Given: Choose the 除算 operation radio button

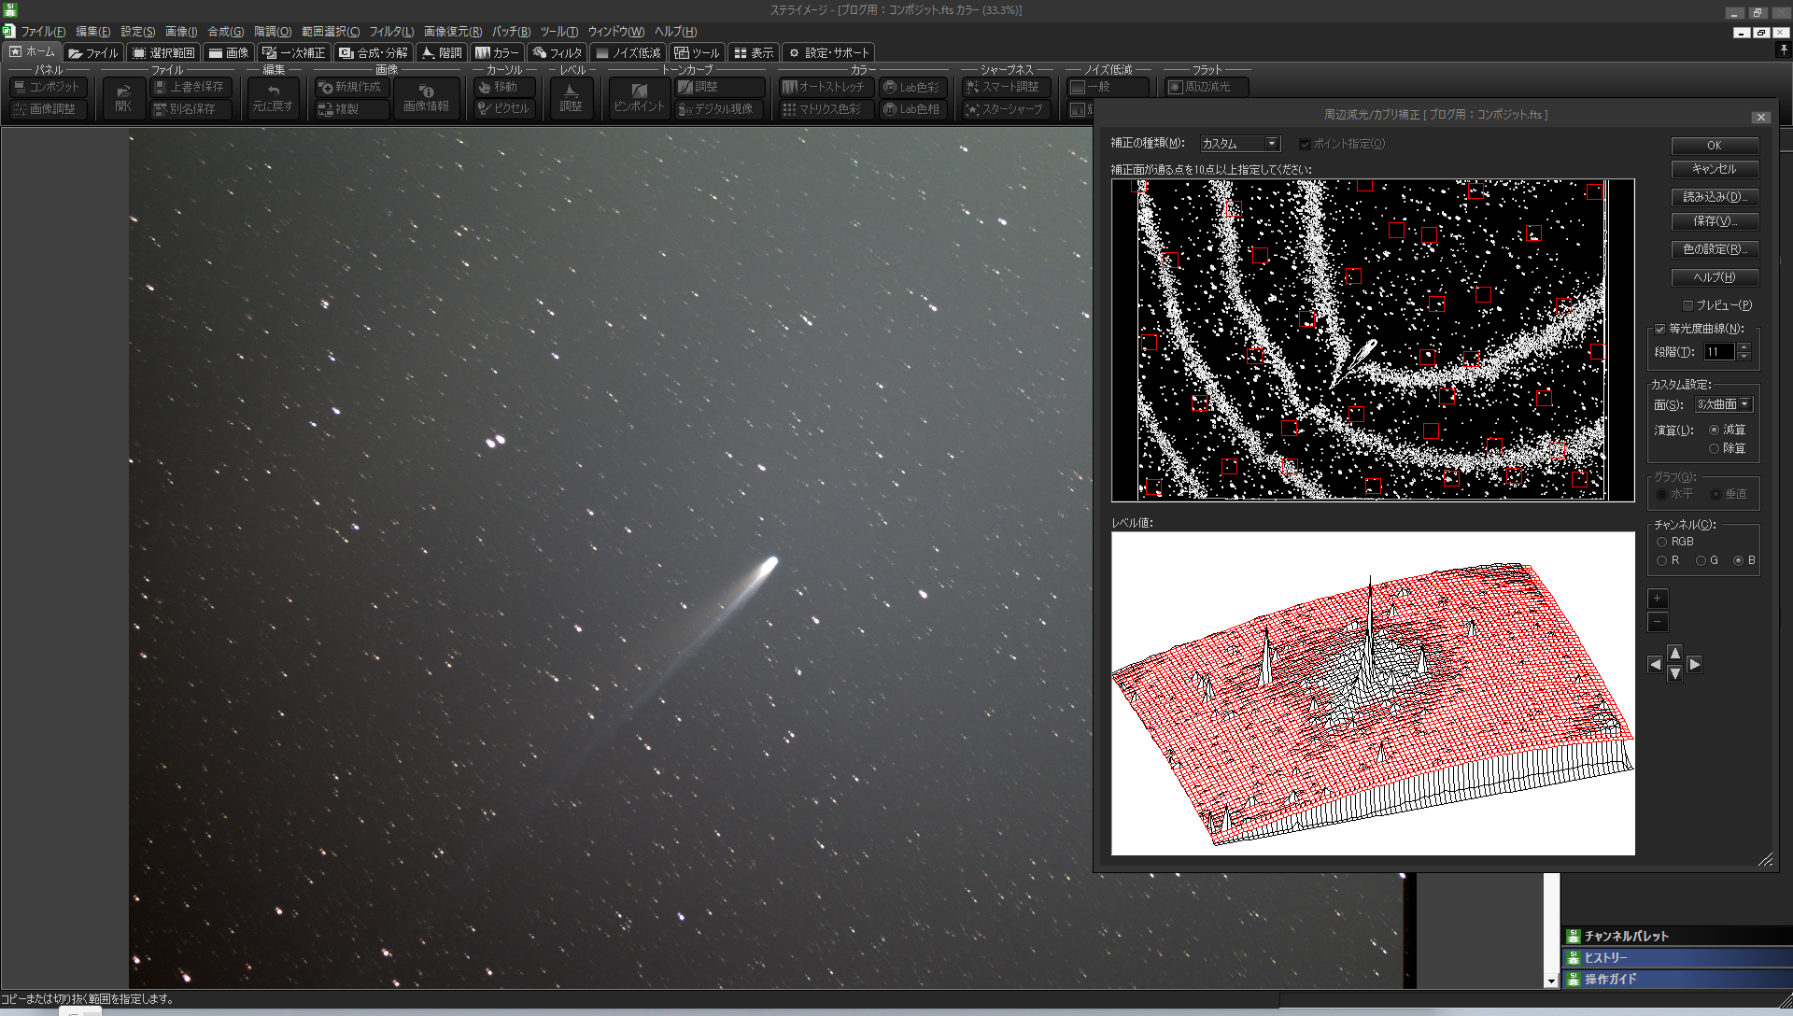Looking at the screenshot, I should click(1715, 449).
